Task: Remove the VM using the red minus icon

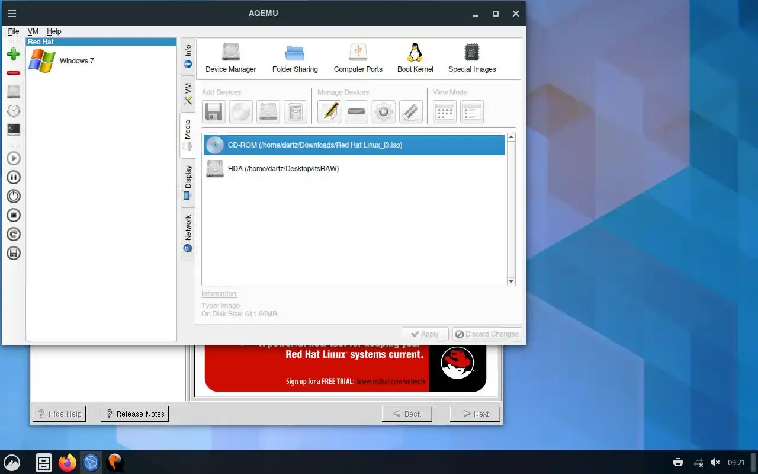Action: point(13,73)
